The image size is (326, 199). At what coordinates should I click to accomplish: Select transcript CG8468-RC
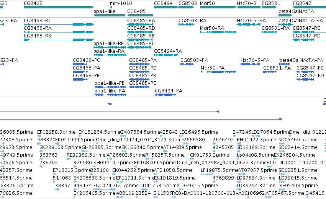38,21
